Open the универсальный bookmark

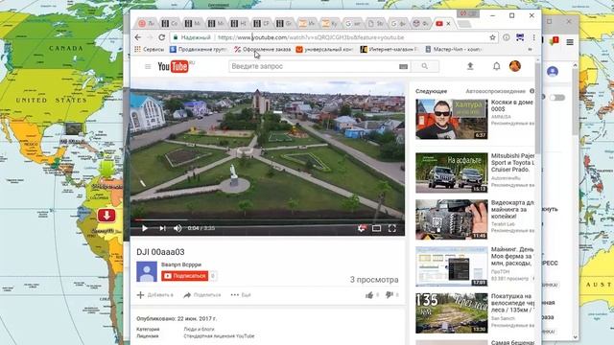(324, 49)
